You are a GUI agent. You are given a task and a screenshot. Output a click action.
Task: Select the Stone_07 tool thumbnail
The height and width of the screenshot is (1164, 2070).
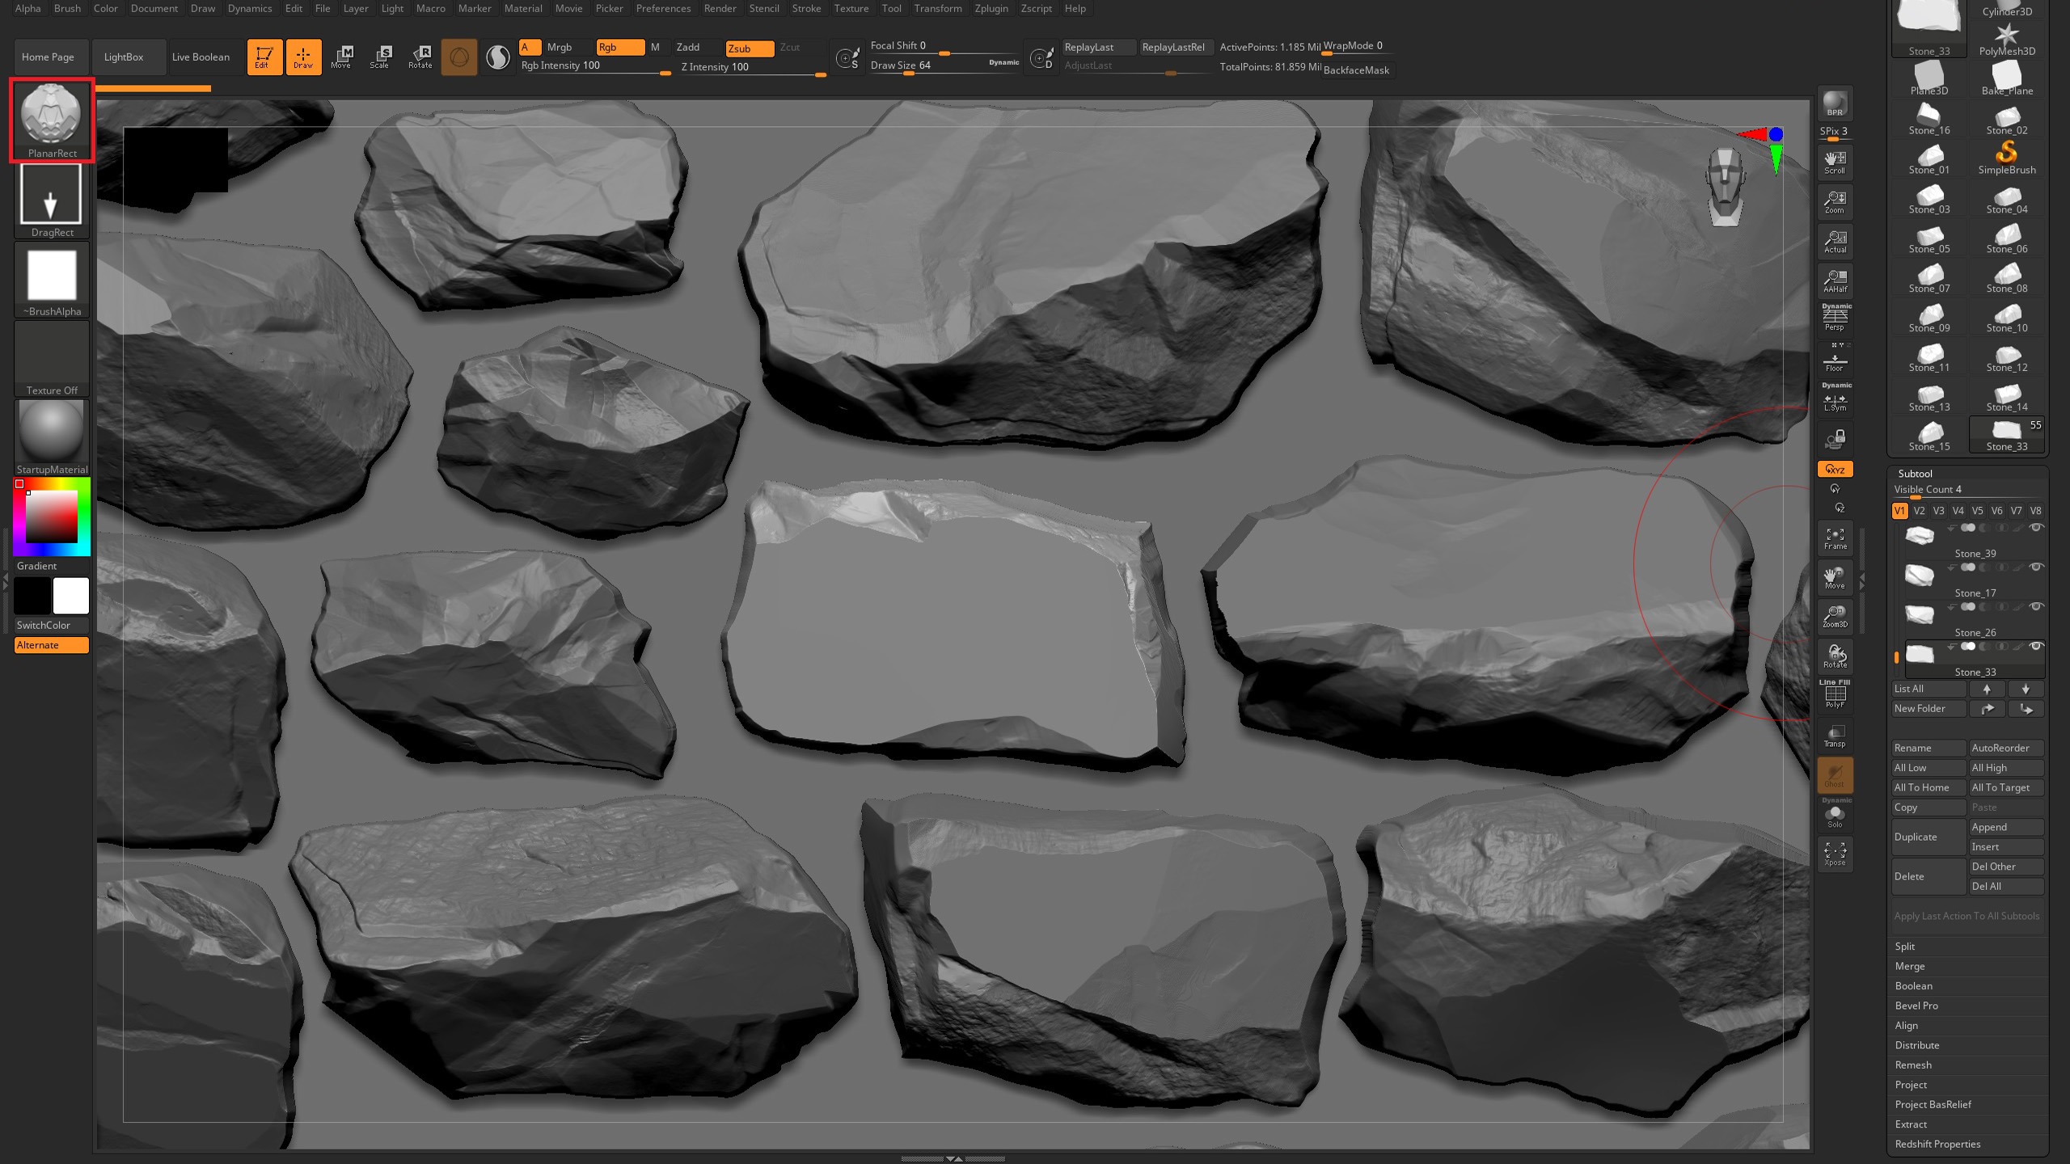click(x=1929, y=279)
